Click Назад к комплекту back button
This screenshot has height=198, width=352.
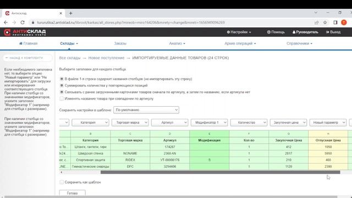(28, 58)
